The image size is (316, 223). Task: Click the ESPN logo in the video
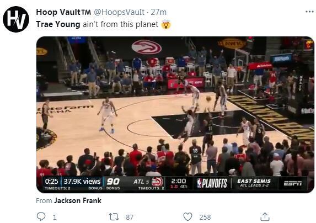tap(293, 183)
